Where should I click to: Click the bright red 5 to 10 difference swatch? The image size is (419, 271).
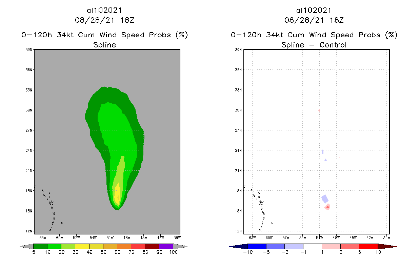click(368, 246)
